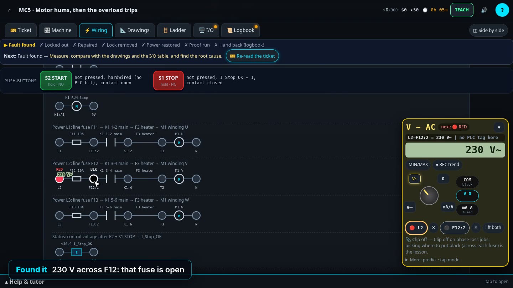Click the %I0.0 I_Stop_OK input symbol
Screen dimensions: 513x288
77,252
